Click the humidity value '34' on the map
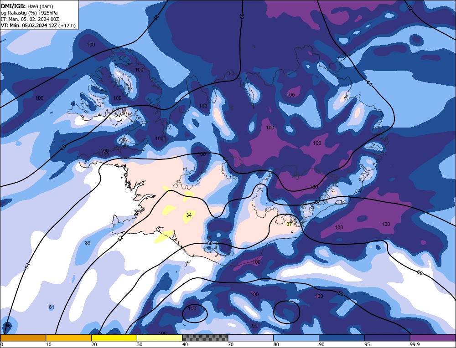The height and width of the screenshot is (348, 456). coord(189,215)
